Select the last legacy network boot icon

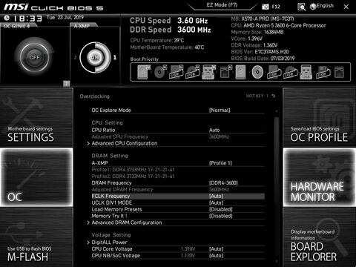339,72
